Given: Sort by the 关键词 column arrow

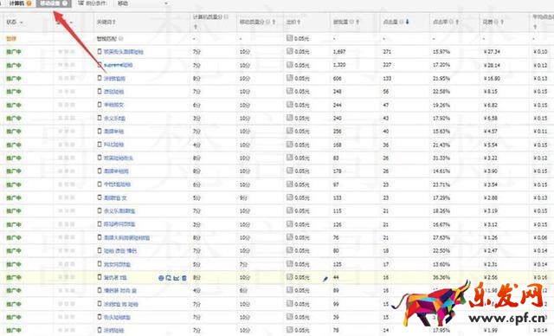Looking at the screenshot, I should tap(114, 23).
